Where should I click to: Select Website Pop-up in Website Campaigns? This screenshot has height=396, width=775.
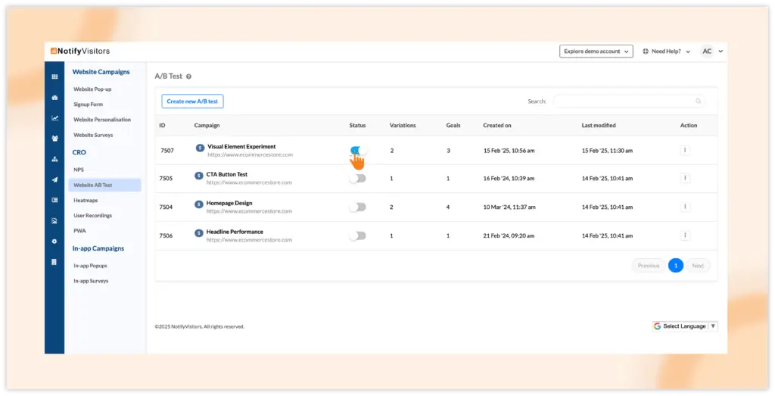coord(92,89)
